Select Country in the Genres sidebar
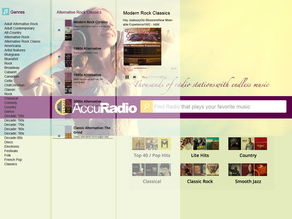The height and width of the screenshot is (219, 292). [x=10, y=107]
